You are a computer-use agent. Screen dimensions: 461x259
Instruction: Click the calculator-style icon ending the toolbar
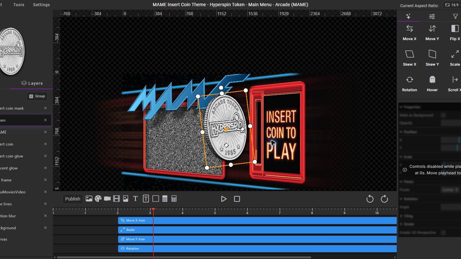pyautogui.click(x=174, y=199)
